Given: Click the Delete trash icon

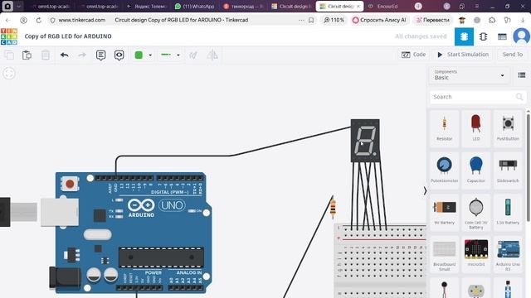Looking at the screenshot, I should point(46,55).
